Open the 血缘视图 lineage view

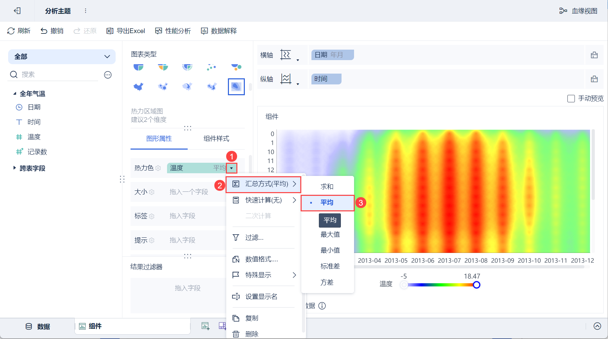(x=578, y=11)
